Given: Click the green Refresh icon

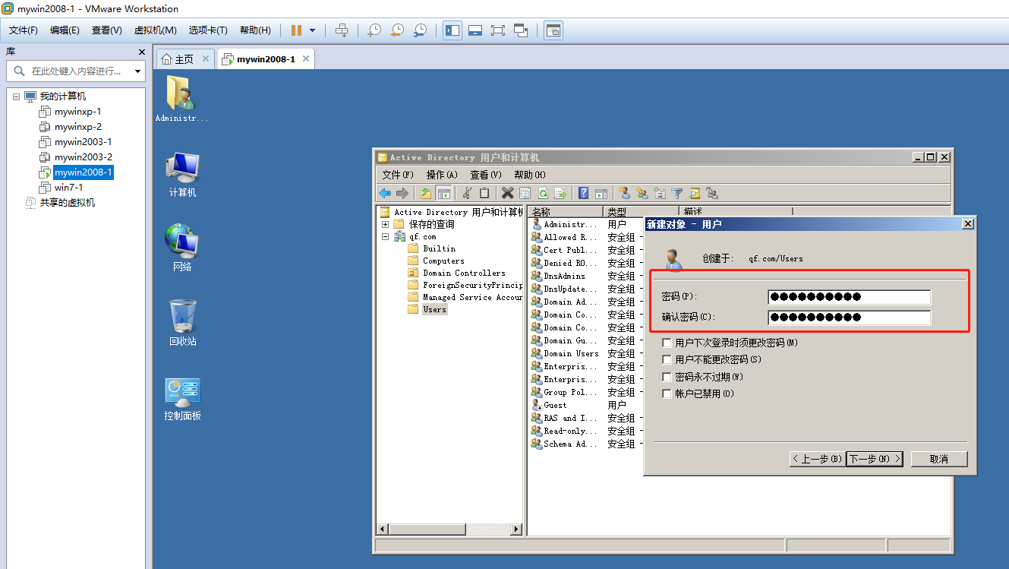Looking at the screenshot, I should (543, 193).
